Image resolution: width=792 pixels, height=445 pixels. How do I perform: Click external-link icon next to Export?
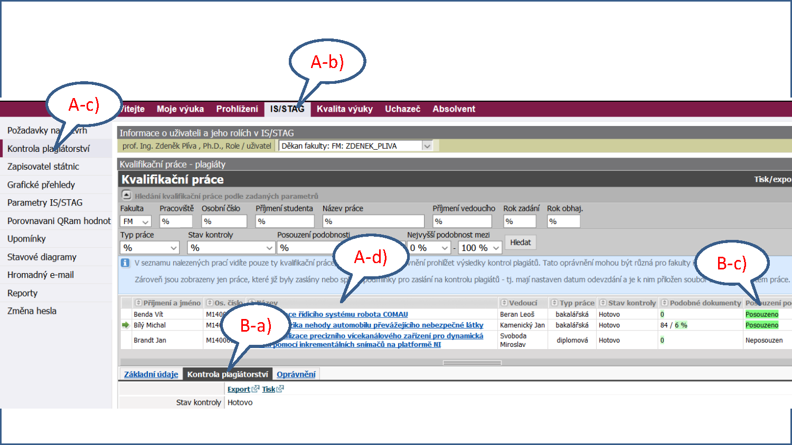click(x=256, y=389)
